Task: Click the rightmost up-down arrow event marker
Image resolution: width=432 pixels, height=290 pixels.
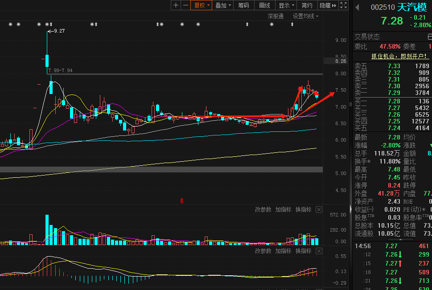Action: click(292, 24)
